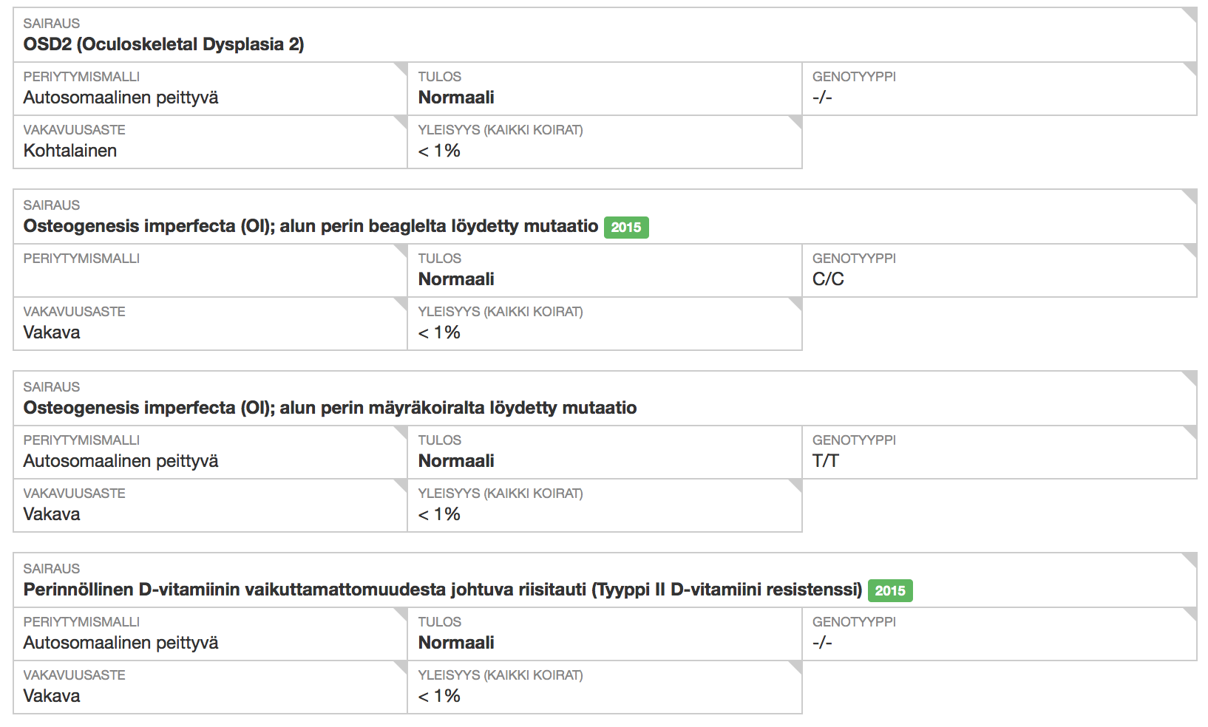Expand corner of mäyräkoira OI Periytymismalli cell
The height and width of the screenshot is (727, 1208).
point(401,432)
